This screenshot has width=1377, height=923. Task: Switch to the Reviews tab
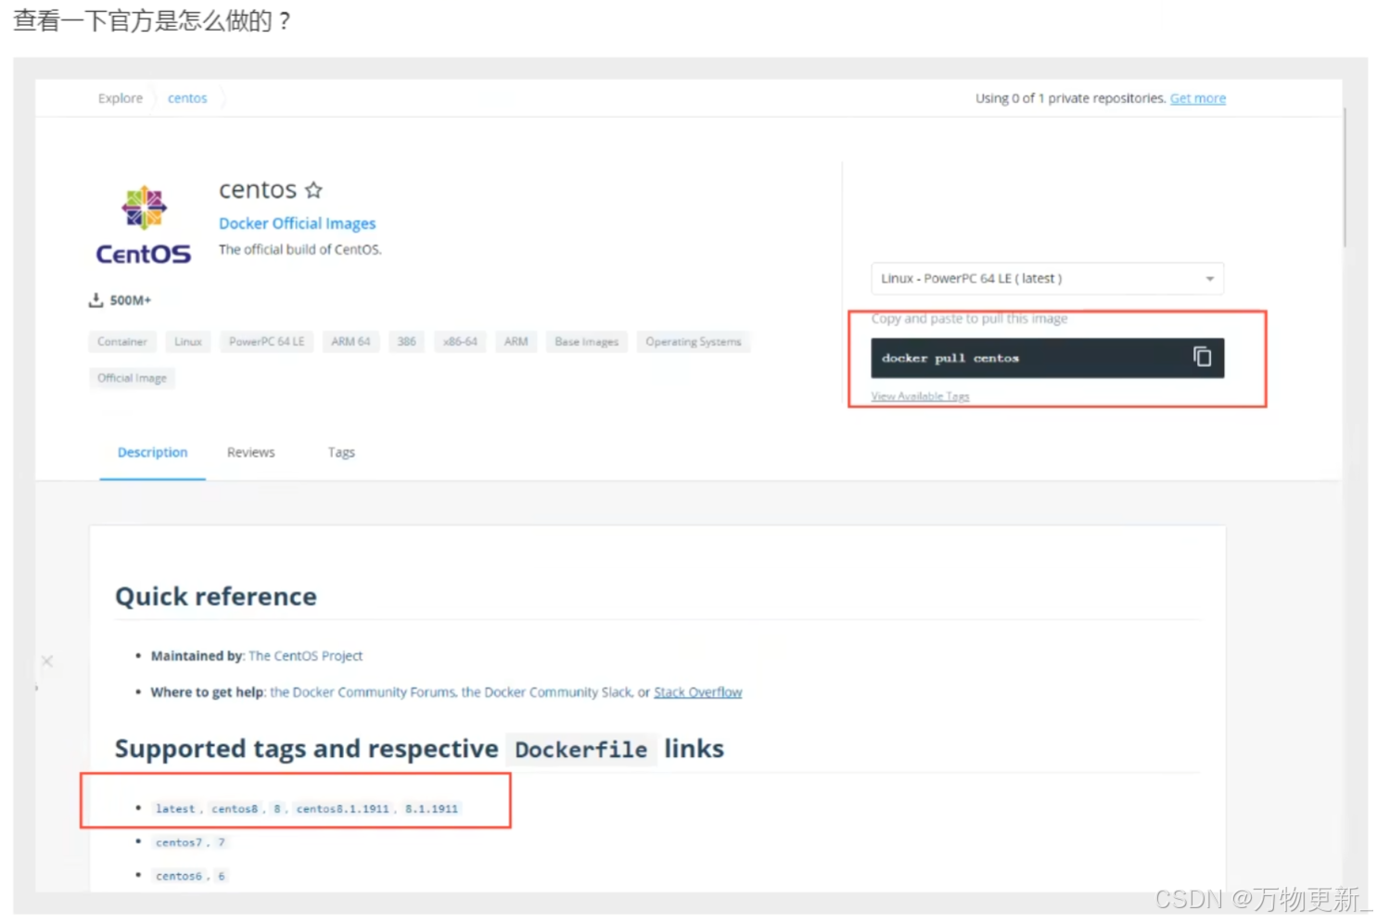(x=250, y=452)
